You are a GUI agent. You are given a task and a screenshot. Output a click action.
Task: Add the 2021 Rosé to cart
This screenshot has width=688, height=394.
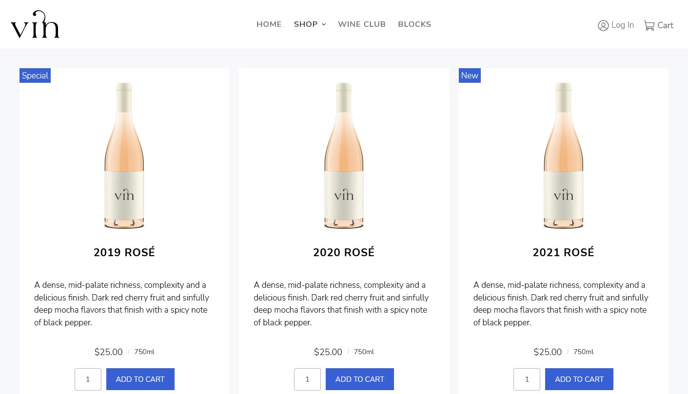tap(579, 379)
